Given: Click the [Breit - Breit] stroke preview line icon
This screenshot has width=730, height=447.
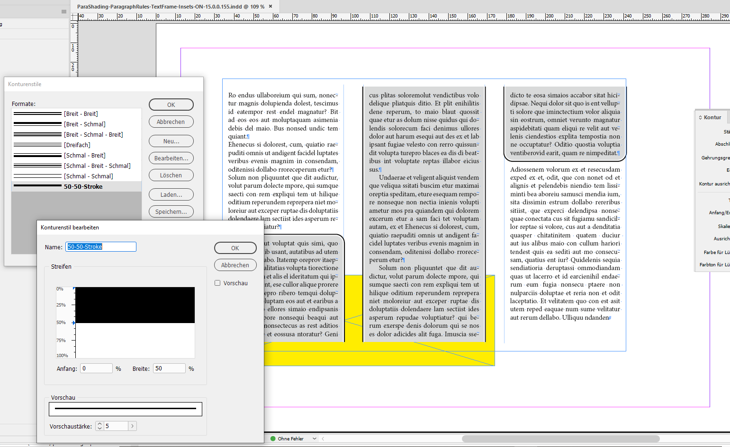Looking at the screenshot, I should [38, 114].
